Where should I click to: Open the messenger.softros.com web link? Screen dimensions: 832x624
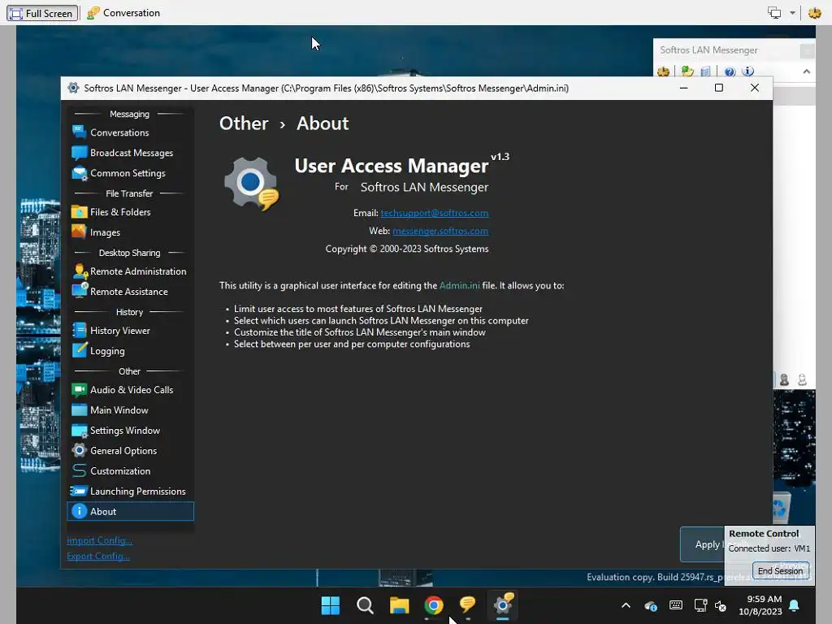coord(440,231)
